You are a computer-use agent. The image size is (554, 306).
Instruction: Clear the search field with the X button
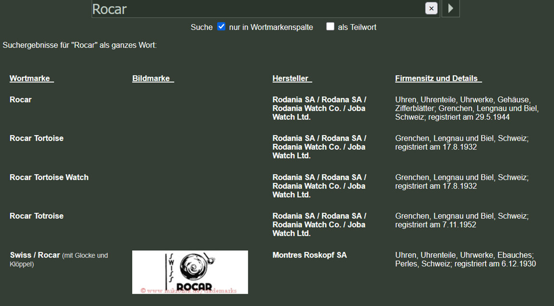(431, 8)
